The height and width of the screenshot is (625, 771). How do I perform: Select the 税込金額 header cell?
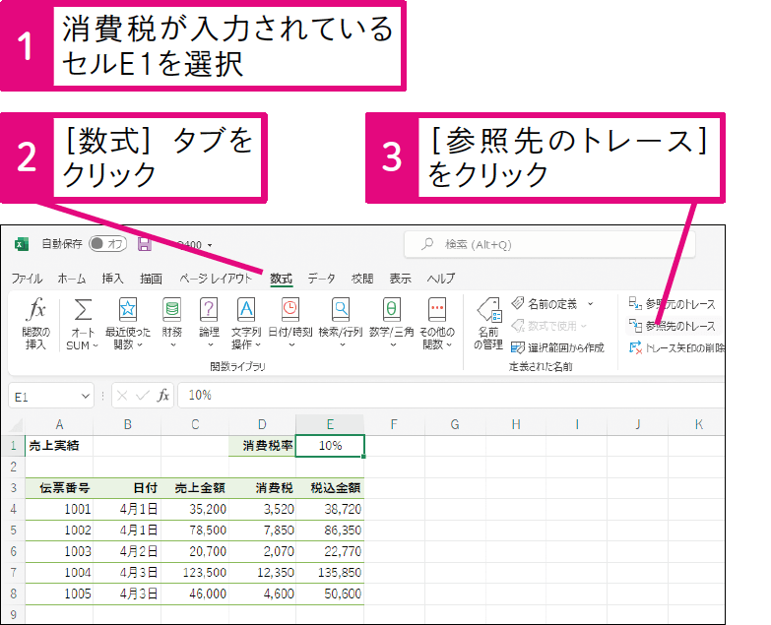tap(330, 488)
